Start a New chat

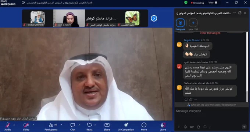pos(193,24)
